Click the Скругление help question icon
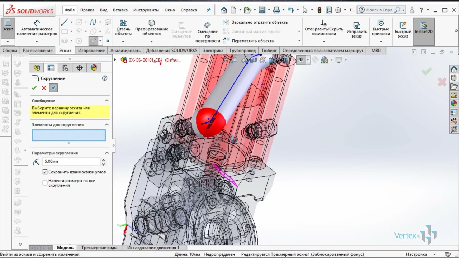 pyautogui.click(x=105, y=78)
